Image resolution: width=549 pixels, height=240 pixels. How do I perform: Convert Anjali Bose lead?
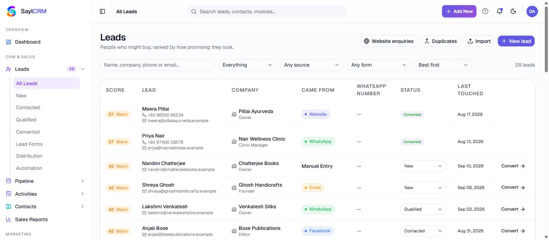point(513,231)
